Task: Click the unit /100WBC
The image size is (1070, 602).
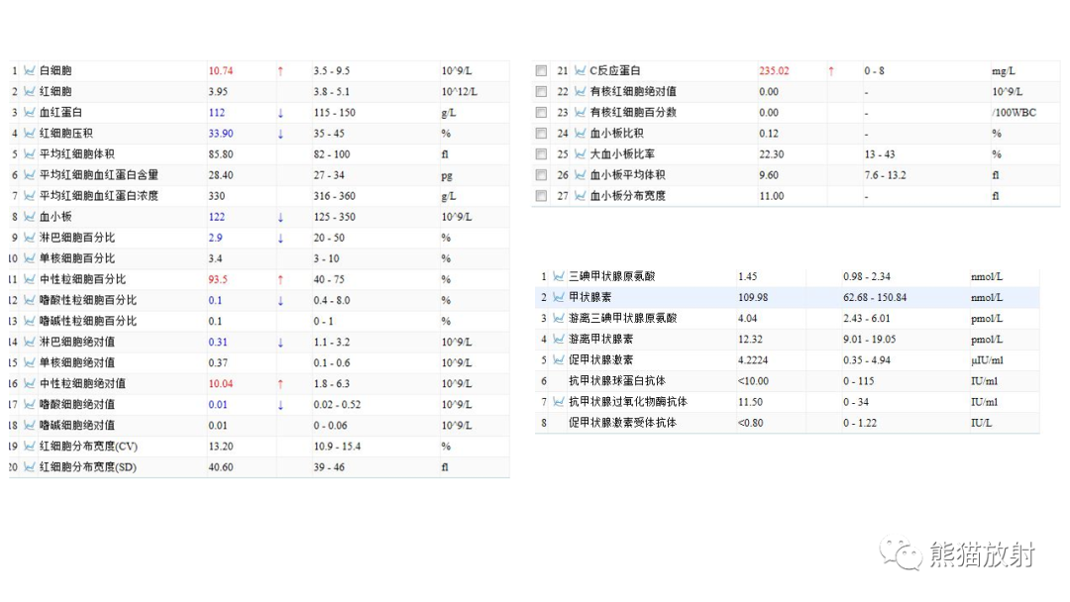Action: (x=1015, y=113)
